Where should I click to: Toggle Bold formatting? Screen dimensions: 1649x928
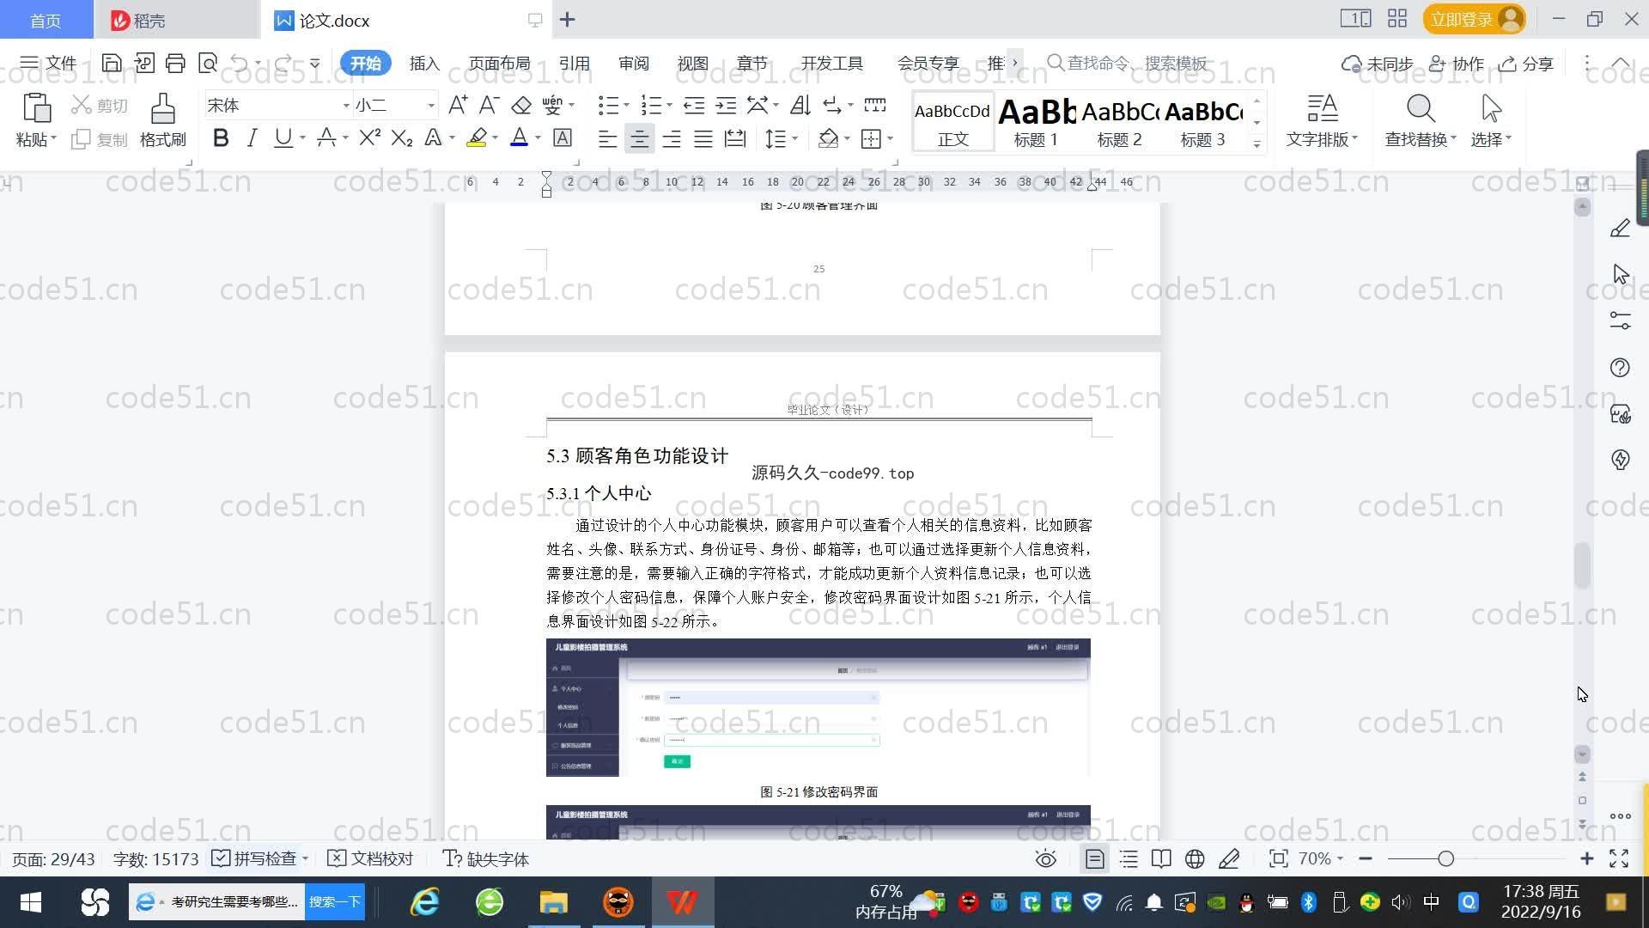coord(221,137)
